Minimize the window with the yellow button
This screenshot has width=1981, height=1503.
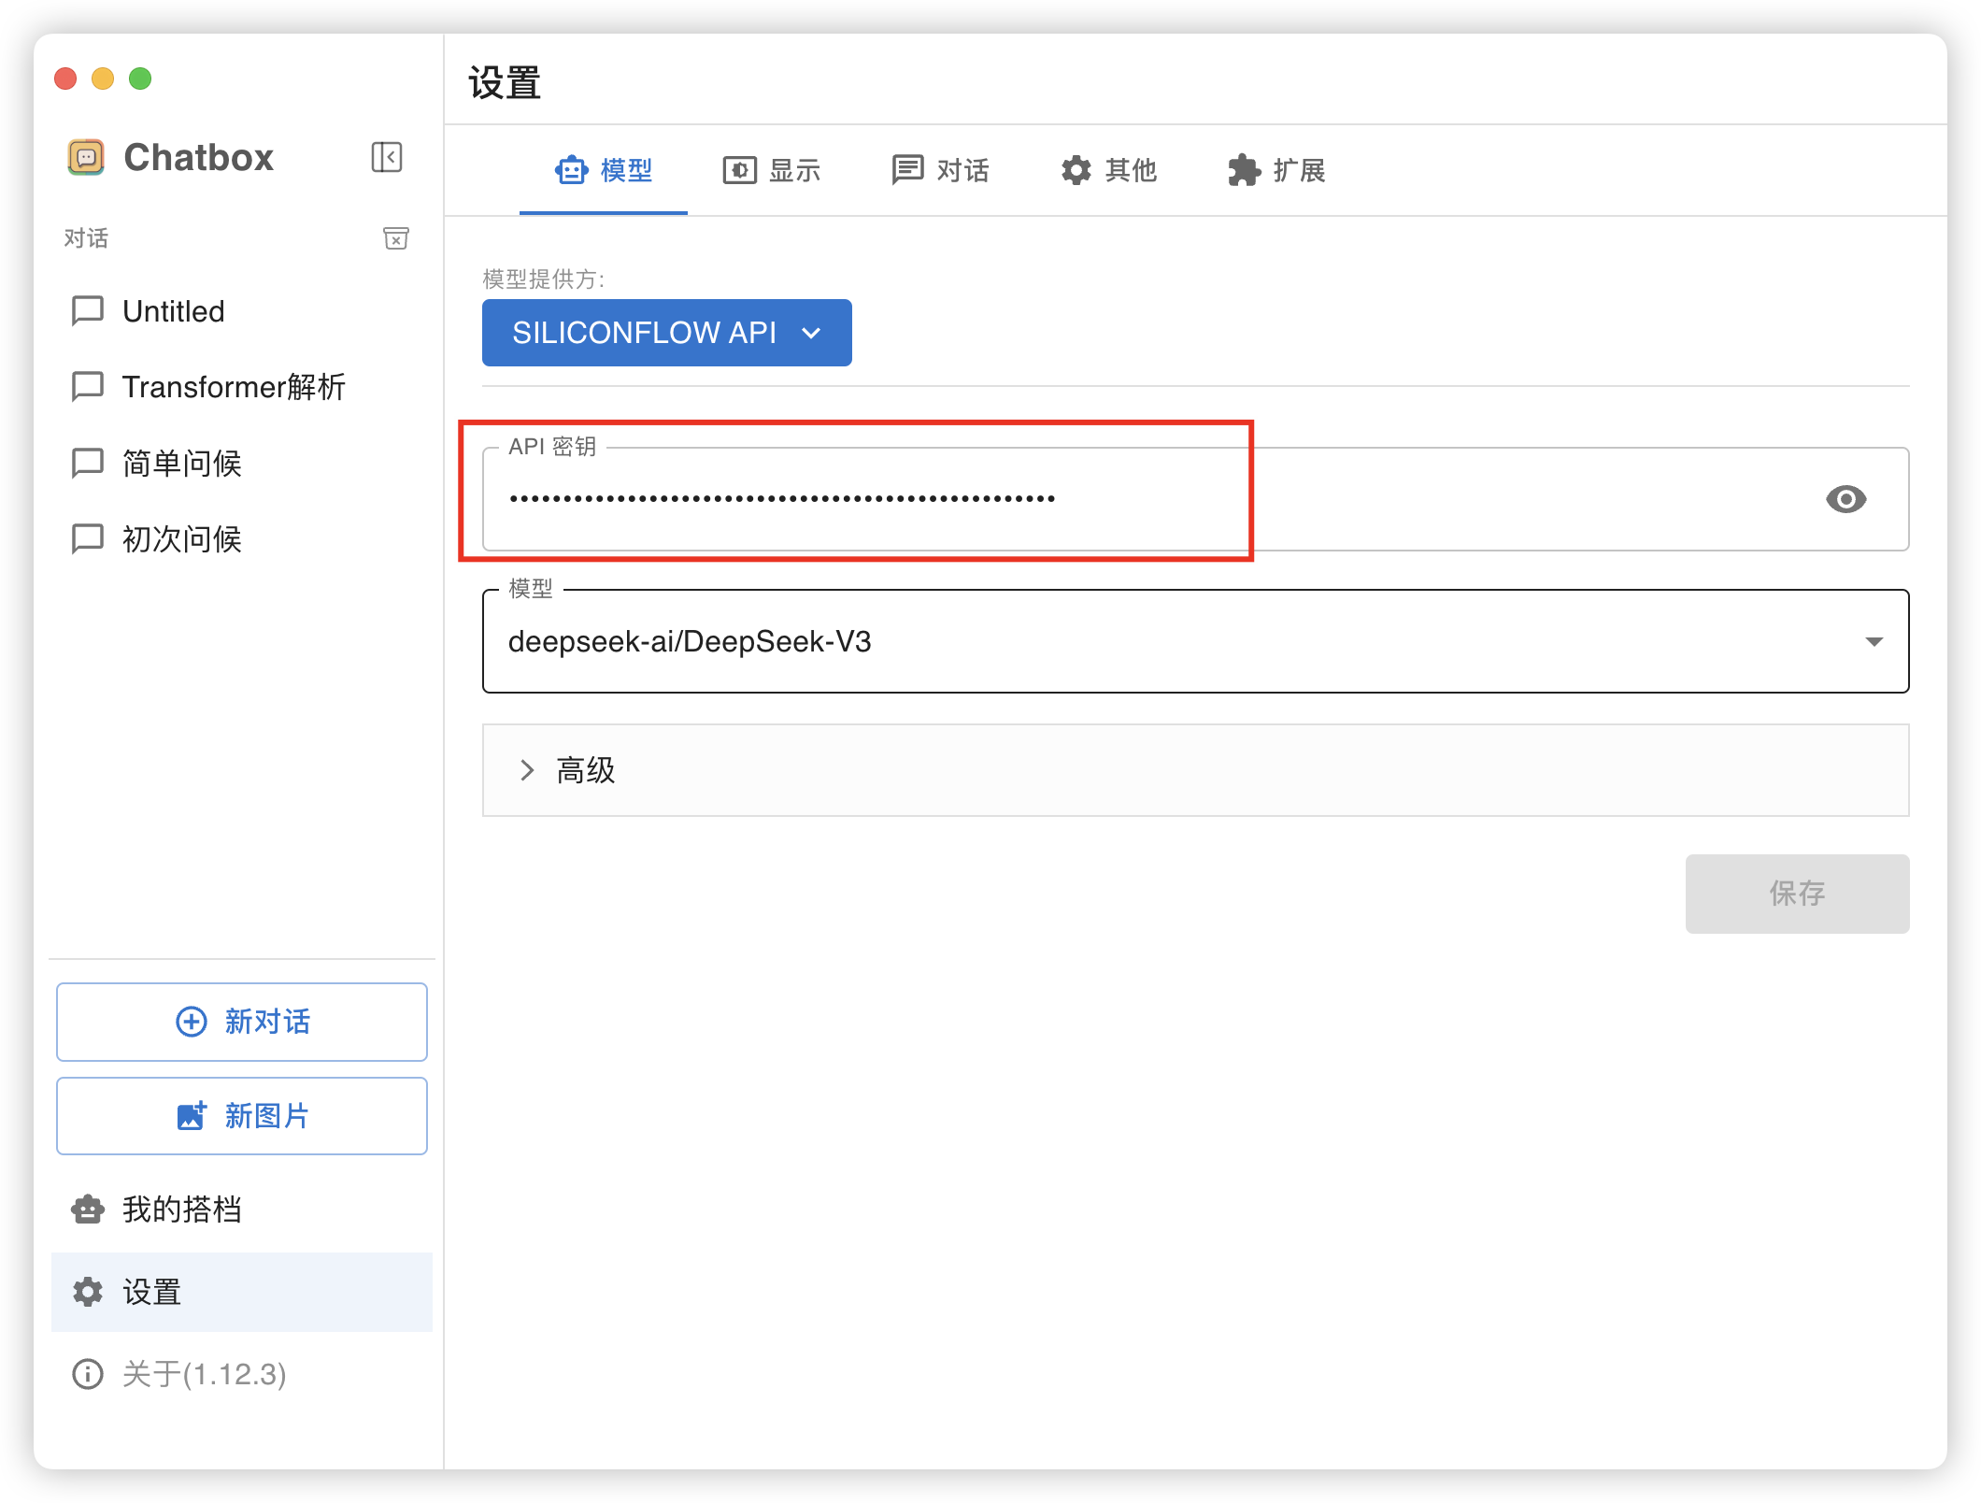point(103,79)
